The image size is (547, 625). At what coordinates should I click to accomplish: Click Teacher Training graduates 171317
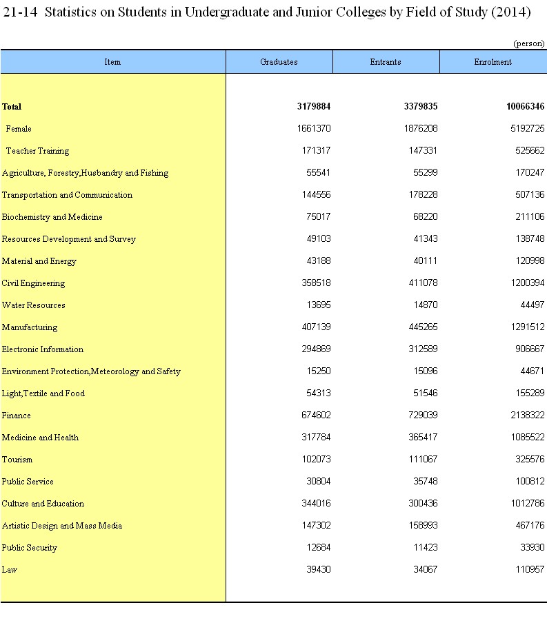coord(317,150)
